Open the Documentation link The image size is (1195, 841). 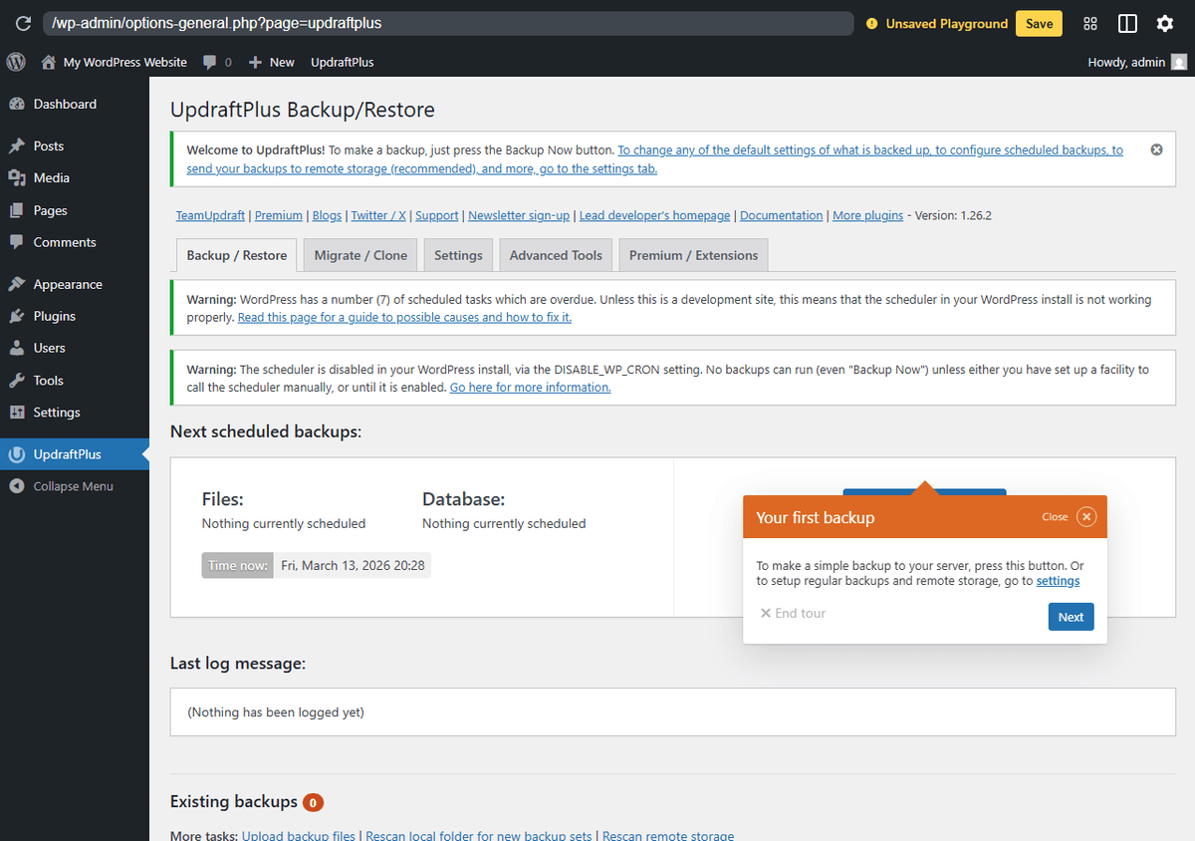pos(781,215)
